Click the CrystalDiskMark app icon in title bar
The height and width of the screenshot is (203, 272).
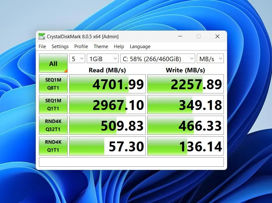[42, 36]
